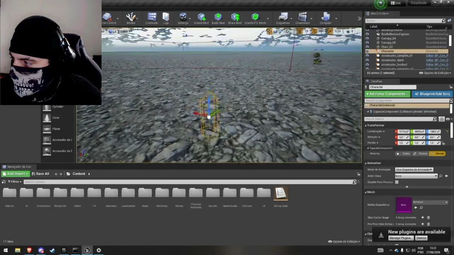
Task: Open the Nenhum skeletal mesh dropdown
Action: [x=430, y=202]
